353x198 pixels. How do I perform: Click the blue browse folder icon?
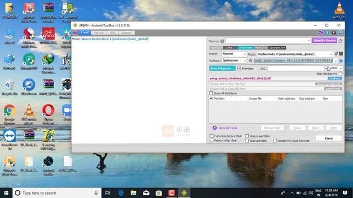(341, 61)
